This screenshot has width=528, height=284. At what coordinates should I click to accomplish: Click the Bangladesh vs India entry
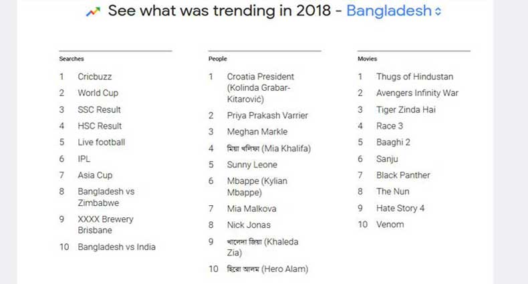116,247
